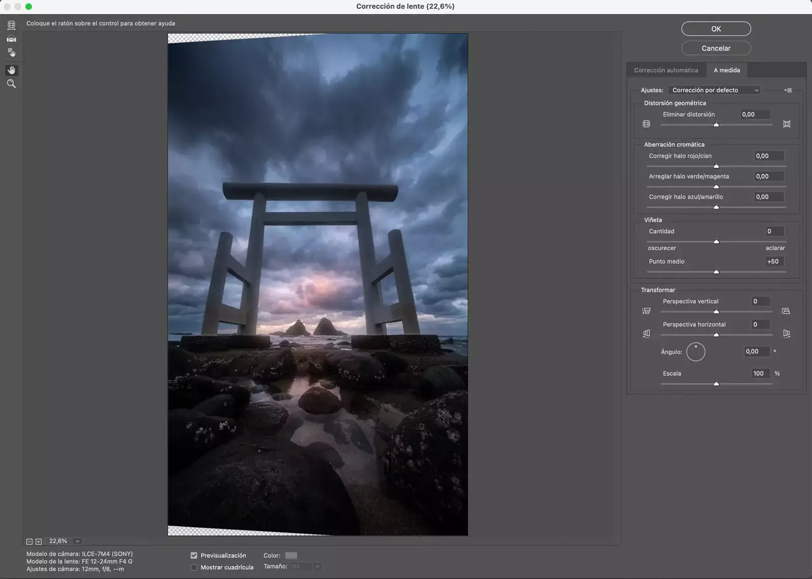Click the Viñeta Cantidad slider
The width and height of the screenshot is (812, 579).
point(716,242)
